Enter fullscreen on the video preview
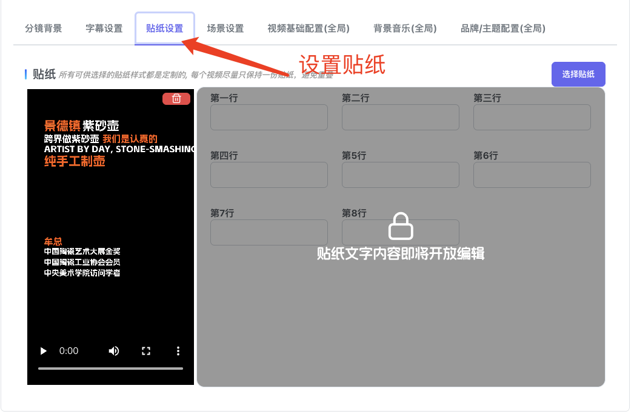 coord(145,351)
